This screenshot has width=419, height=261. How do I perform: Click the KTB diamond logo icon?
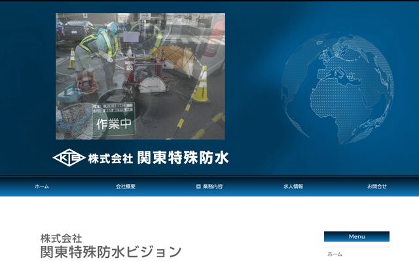69,158
